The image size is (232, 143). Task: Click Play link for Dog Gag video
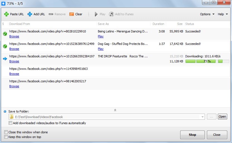point(101,49)
